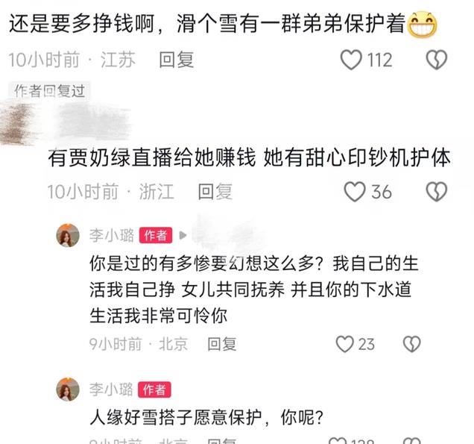The width and height of the screenshot is (474, 444).
Task: Like the comment with 112 likes
Action: tap(351, 60)
